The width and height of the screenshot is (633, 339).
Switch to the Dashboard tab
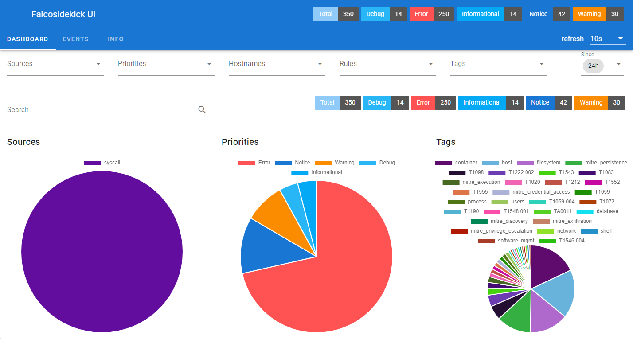coord(27,39)
